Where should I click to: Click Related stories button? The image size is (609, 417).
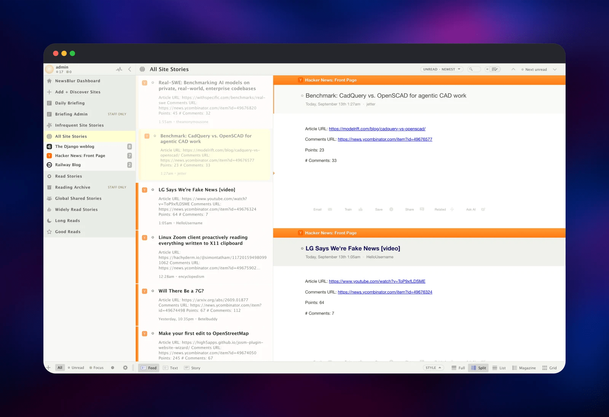[x=444, y=209]
